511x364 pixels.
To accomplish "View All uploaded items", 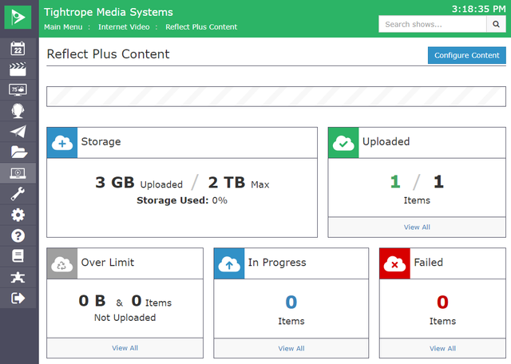I will click(417, 227).
